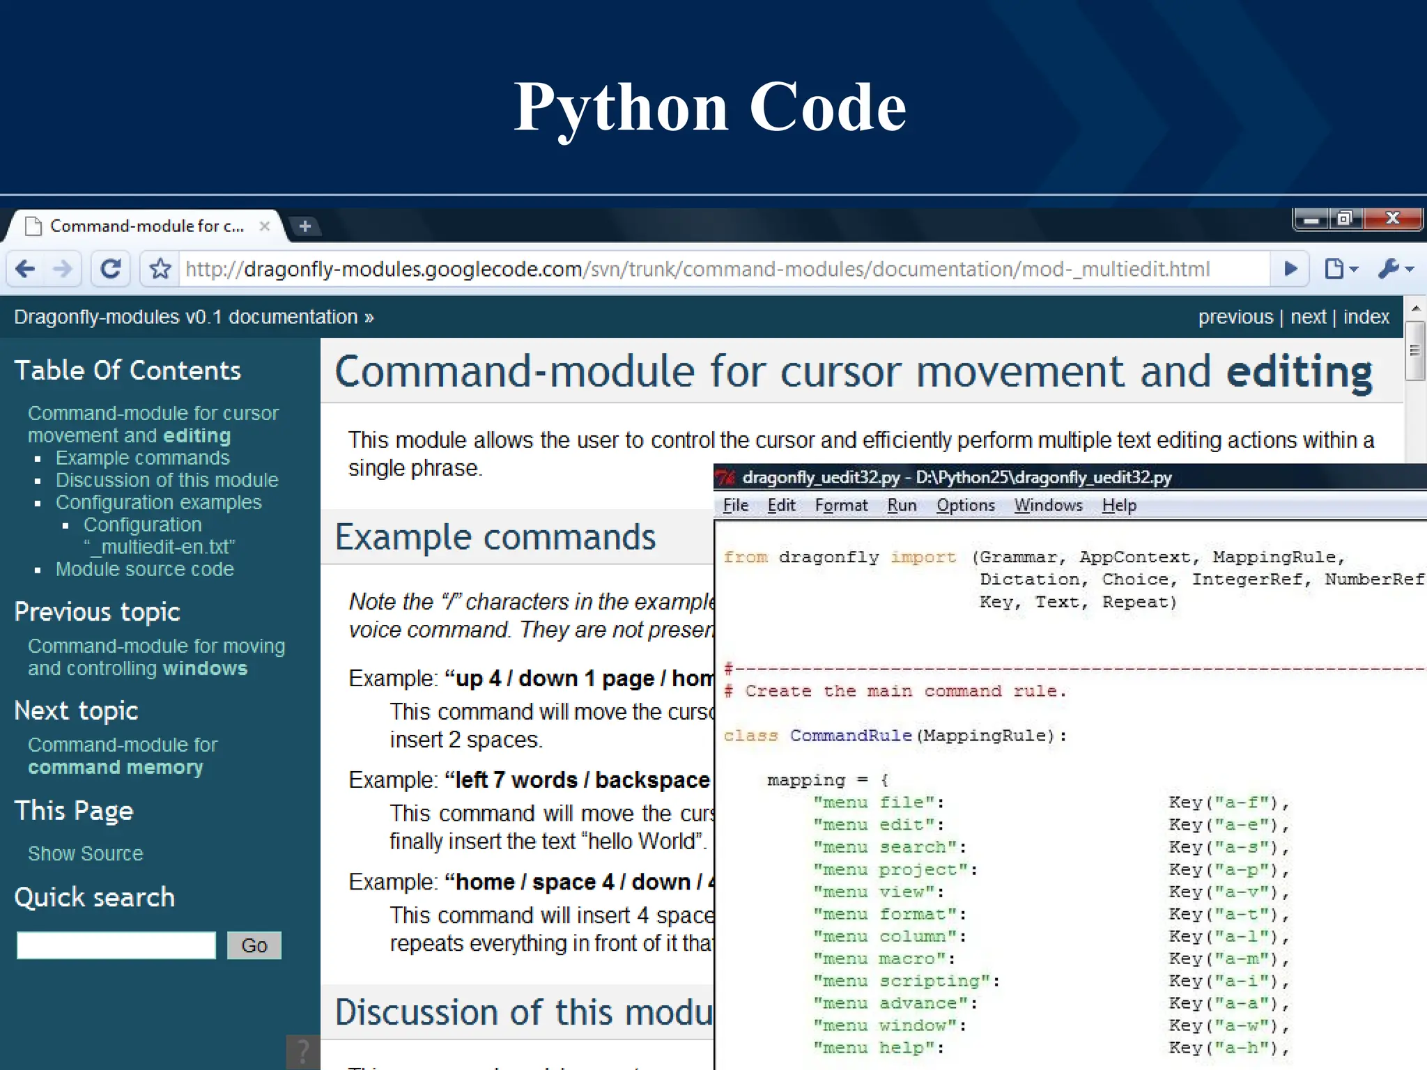Open the Run menu in editor
The height and width of the screenshot is (1070, 1427).
[x=902, y=506]
